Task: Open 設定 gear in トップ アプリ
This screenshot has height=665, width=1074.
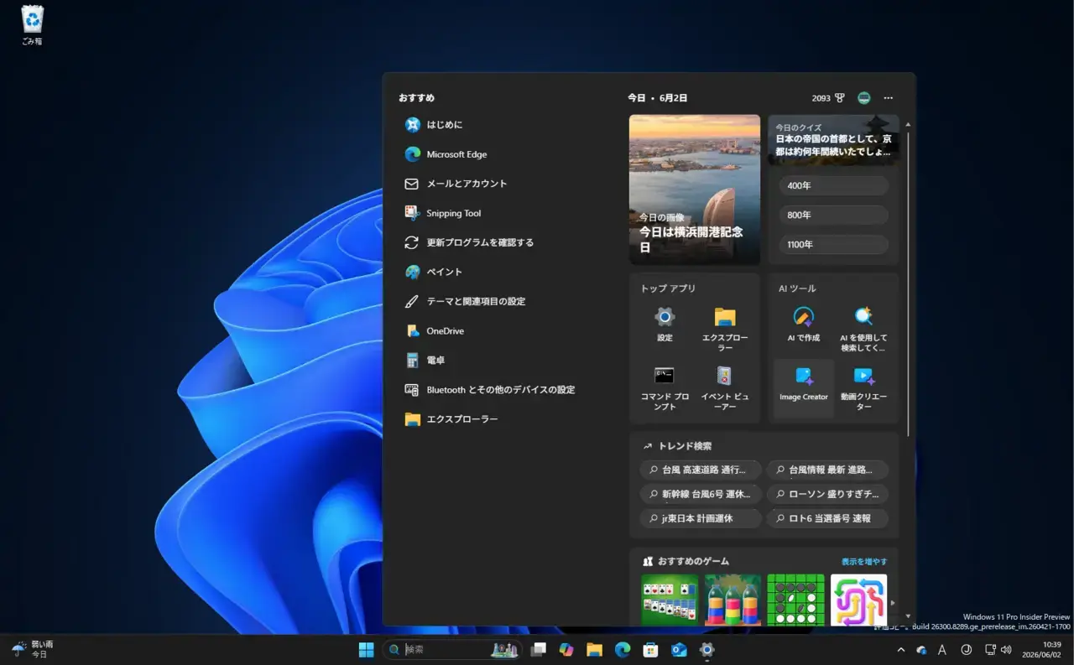Action: click(665, 325)
